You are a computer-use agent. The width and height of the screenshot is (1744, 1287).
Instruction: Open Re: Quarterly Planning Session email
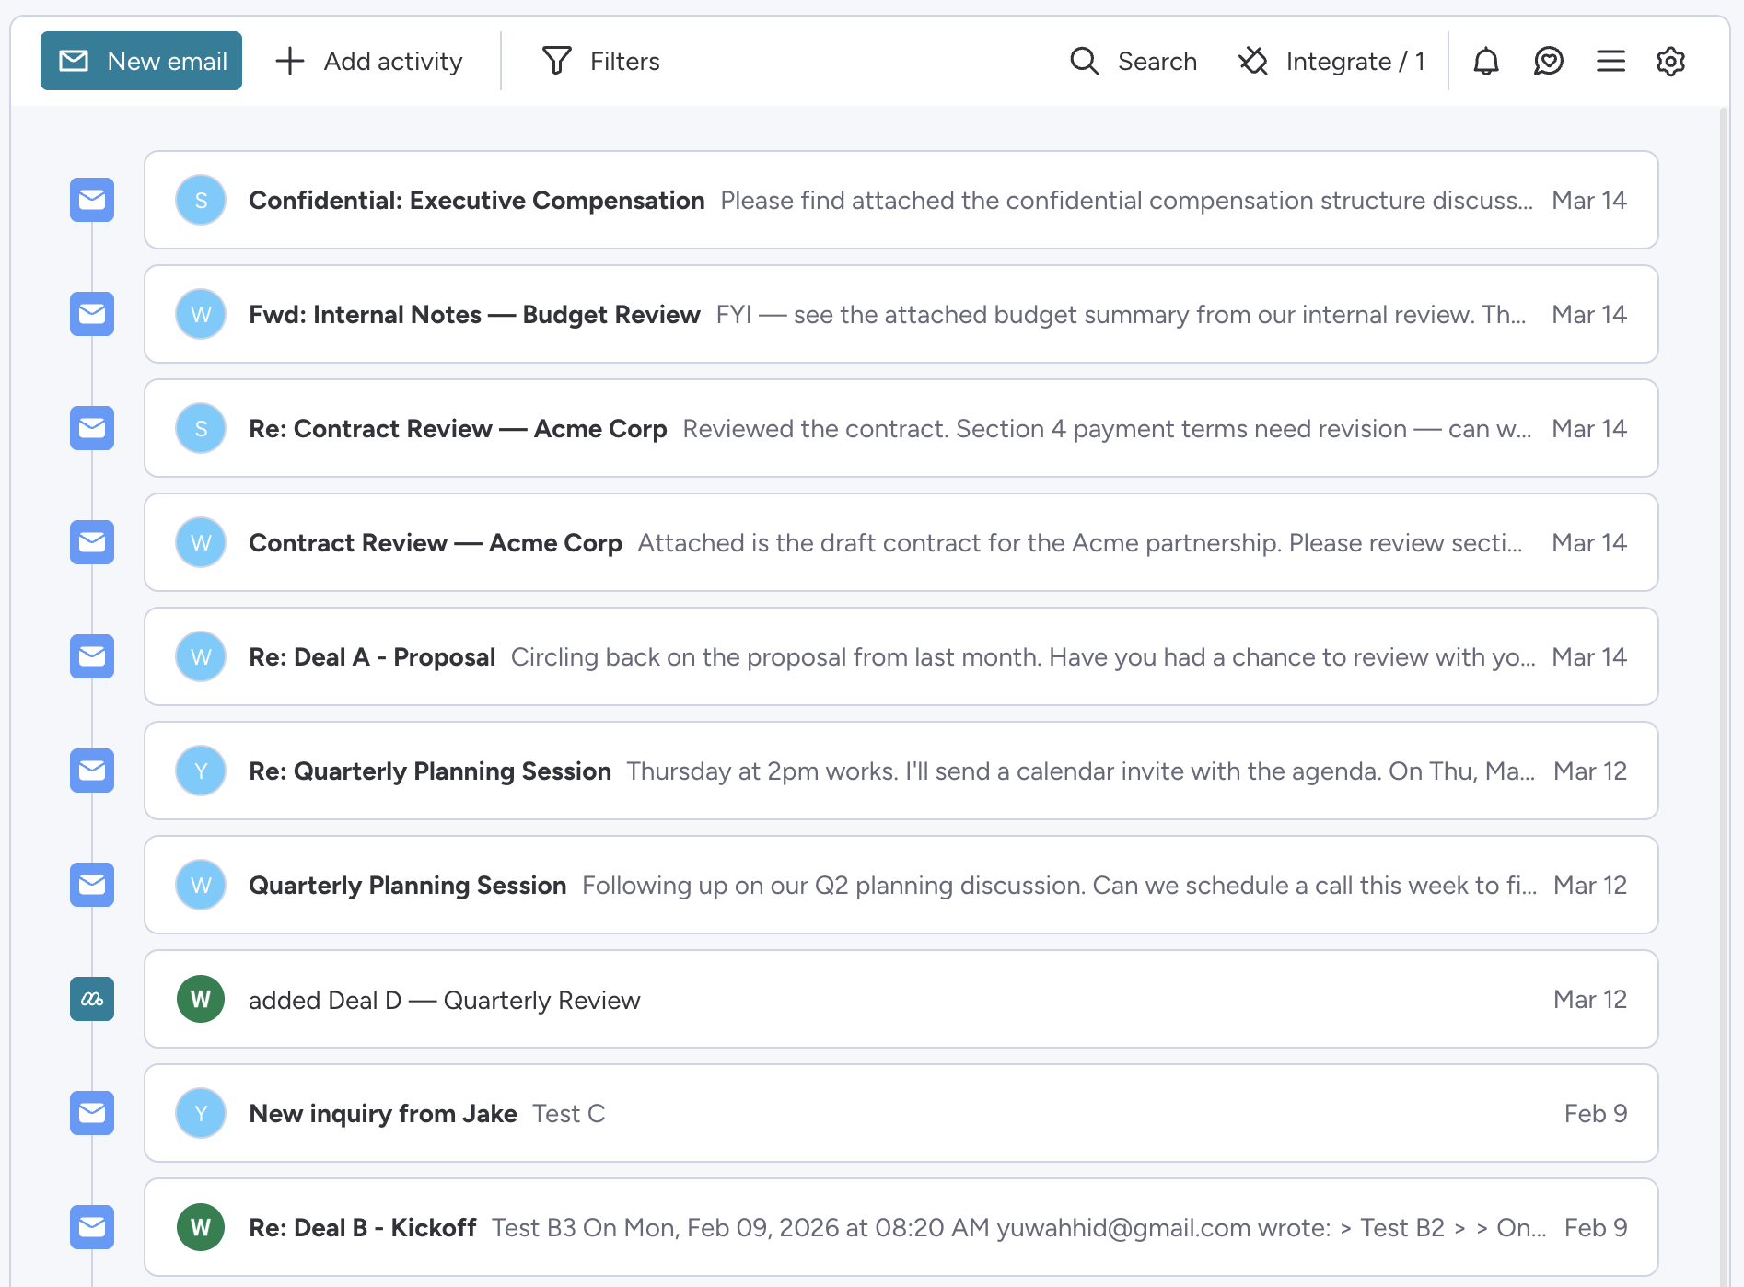tap(901, 771)
